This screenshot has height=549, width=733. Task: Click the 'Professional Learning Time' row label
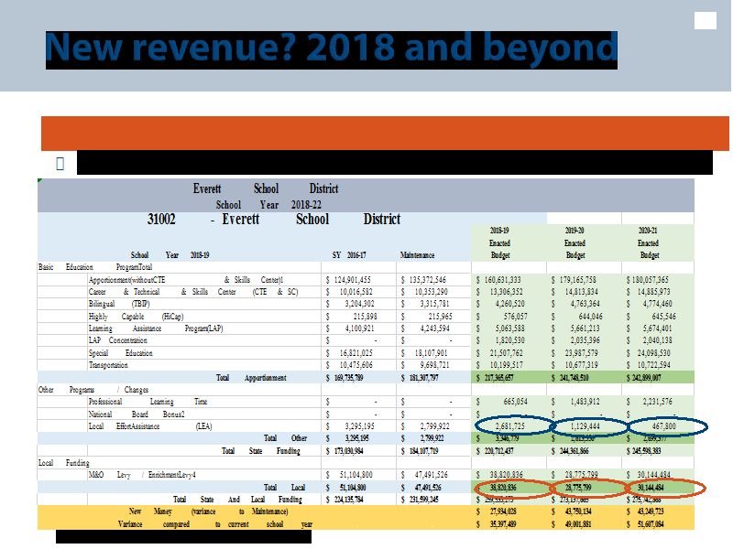(148, 402)
